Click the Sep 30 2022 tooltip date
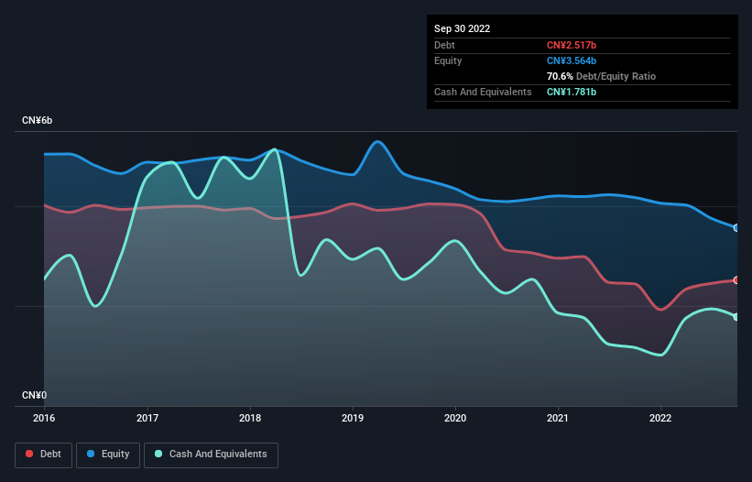Viewport: 752px width, 482px height. pos(462,28)
